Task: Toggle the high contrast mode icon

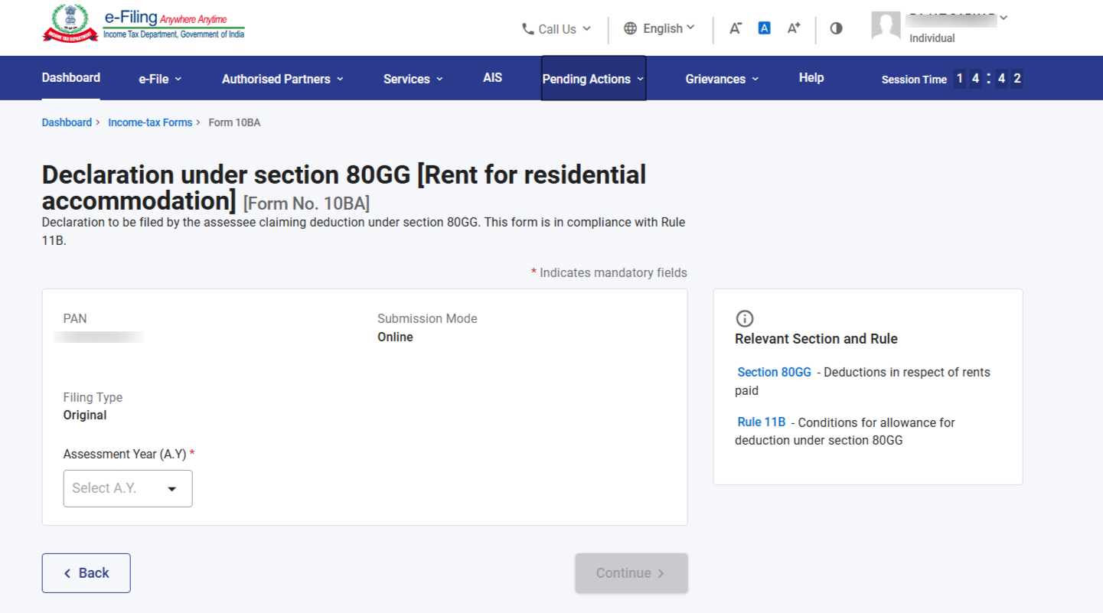Action: (836, 28)
